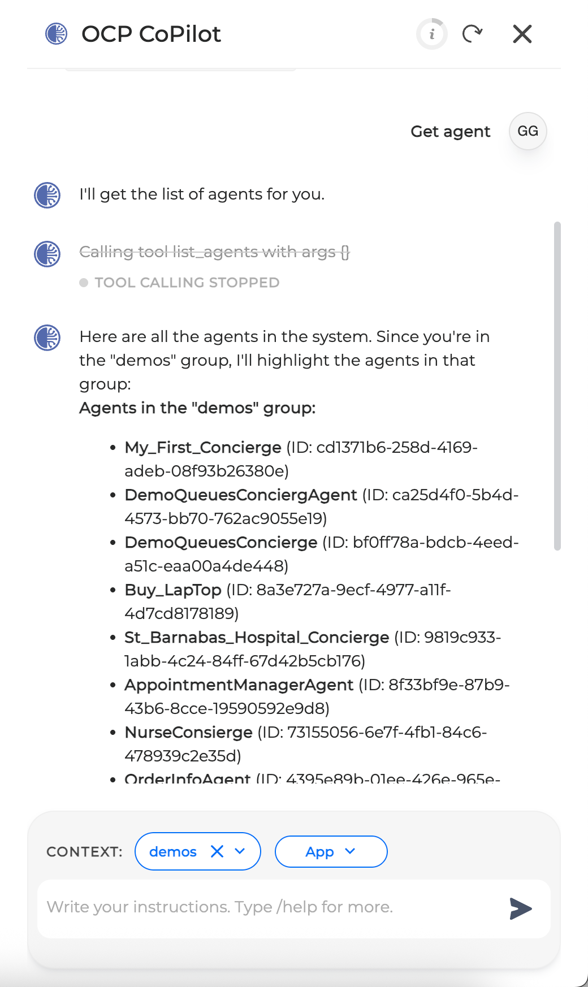588x987 pixels.
Task: Click the chat scrollbar thumb
Action: (x=557, y=384)
